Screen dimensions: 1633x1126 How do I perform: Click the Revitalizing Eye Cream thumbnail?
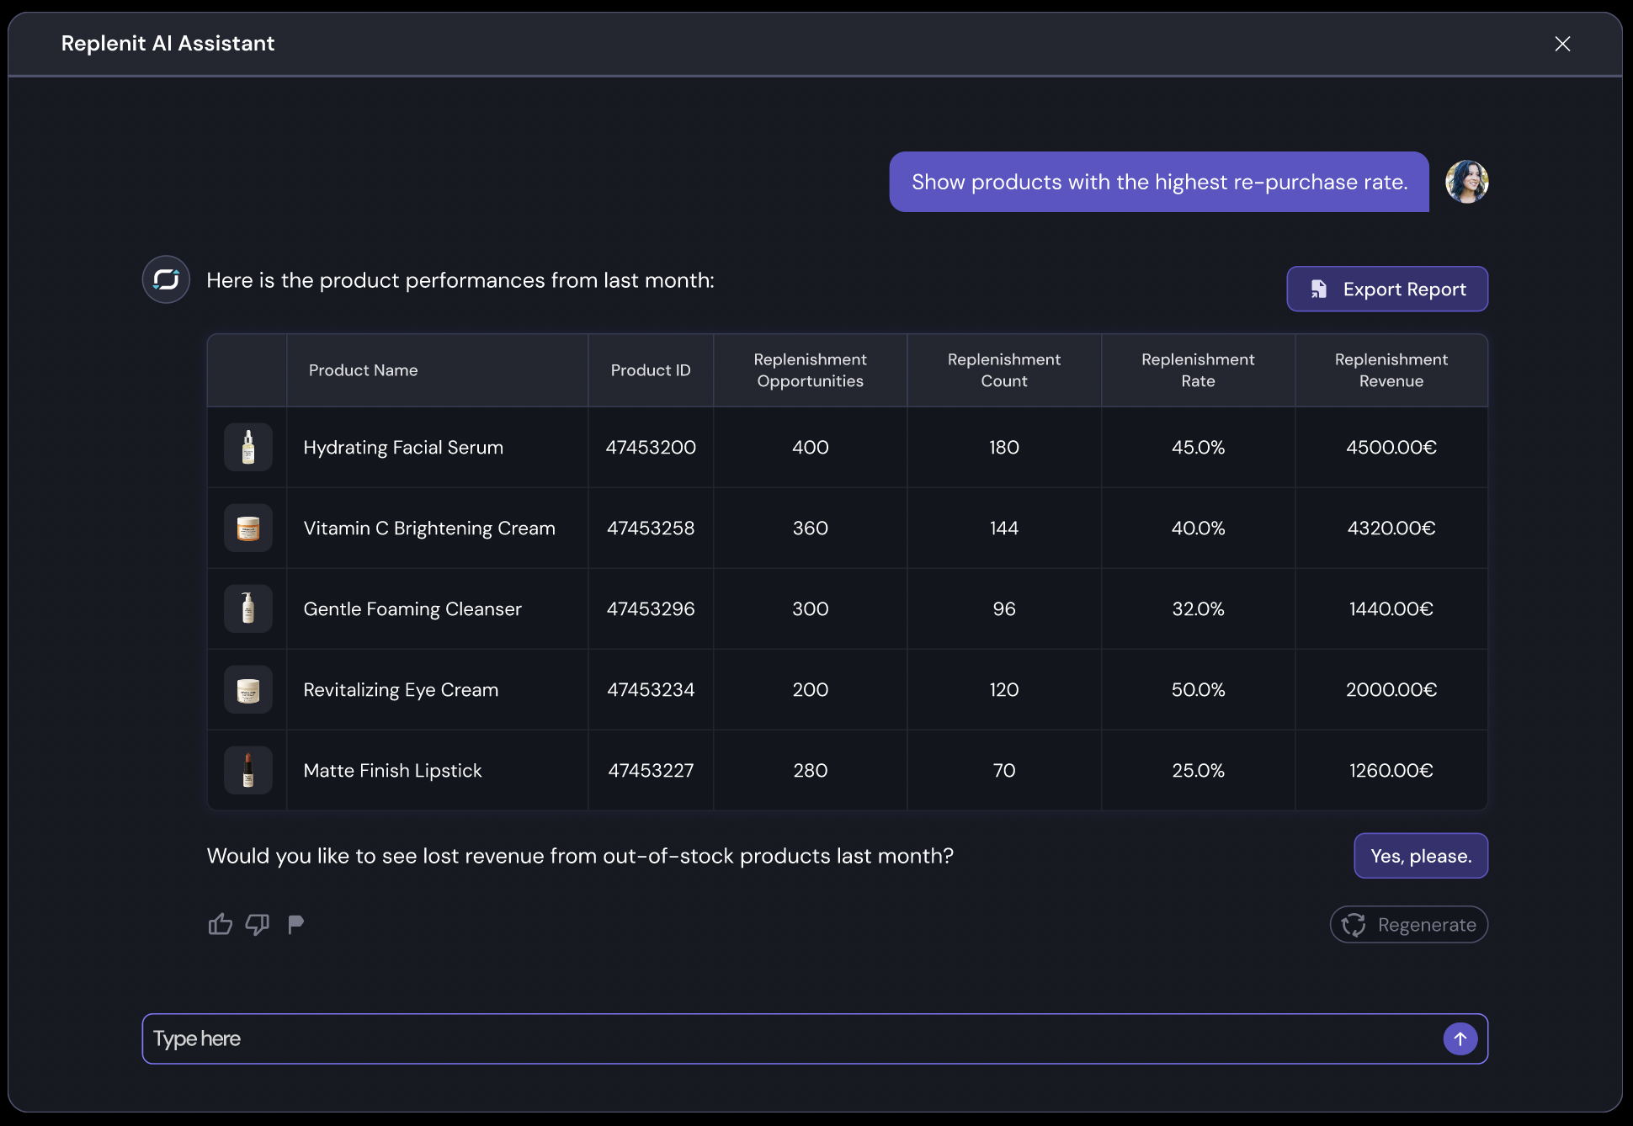[247, 689]
